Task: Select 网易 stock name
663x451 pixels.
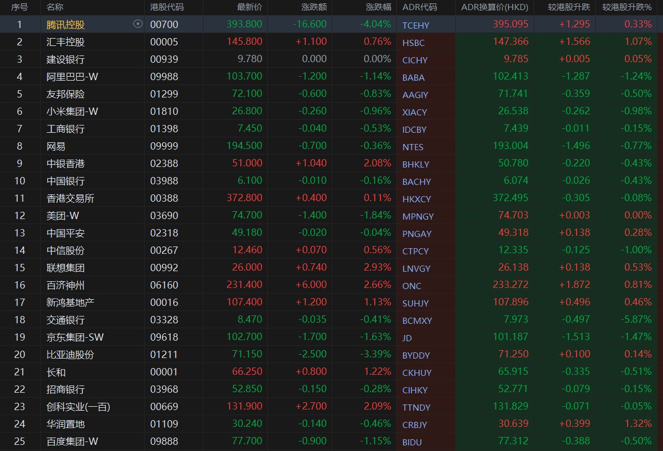Action: (56, 146)
